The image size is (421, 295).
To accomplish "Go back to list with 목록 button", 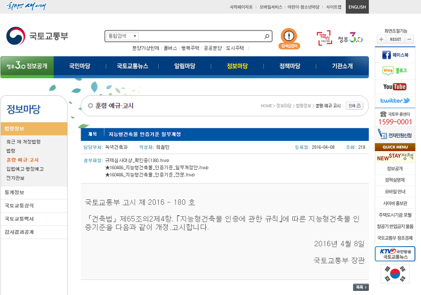I will pyautogui.click(x=361, y=287).
